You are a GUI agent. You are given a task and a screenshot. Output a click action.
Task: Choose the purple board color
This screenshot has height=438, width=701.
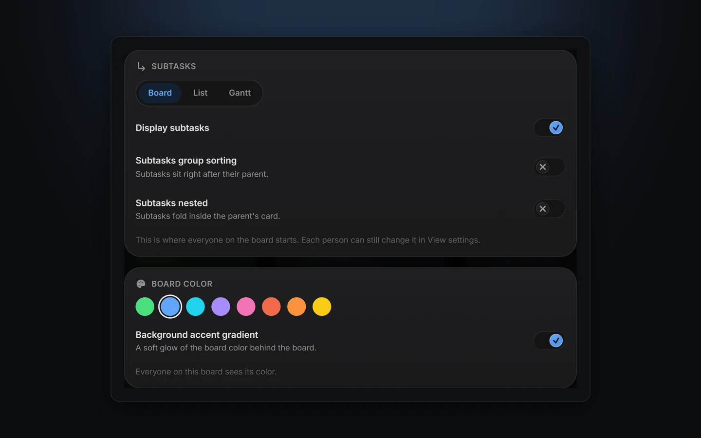(221, 307)
